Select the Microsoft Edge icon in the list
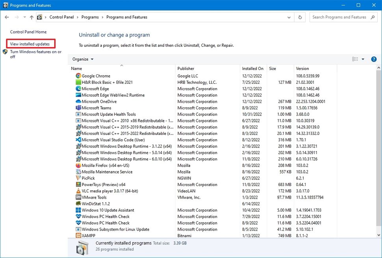This screenshot has height=258, width=382. 78,88
